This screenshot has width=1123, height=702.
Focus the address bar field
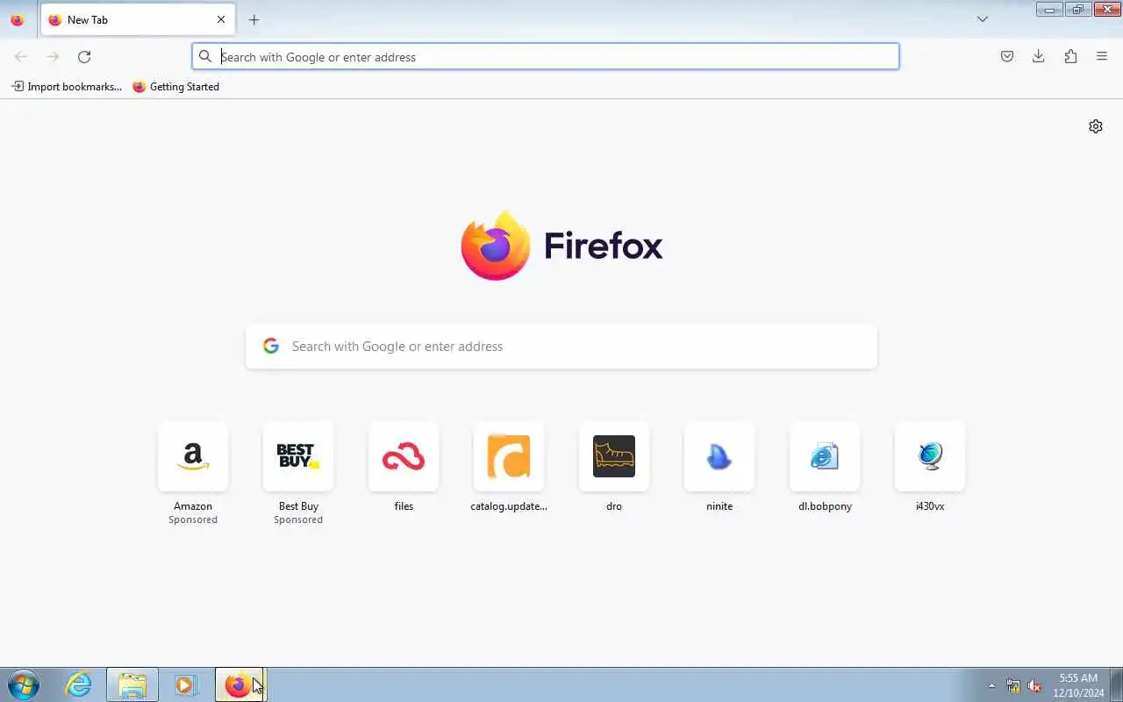[546, 57]
